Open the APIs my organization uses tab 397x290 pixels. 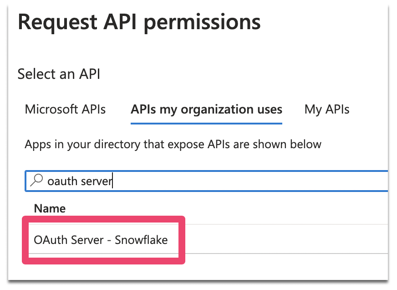pyautogui.click(x=206, y=109)
